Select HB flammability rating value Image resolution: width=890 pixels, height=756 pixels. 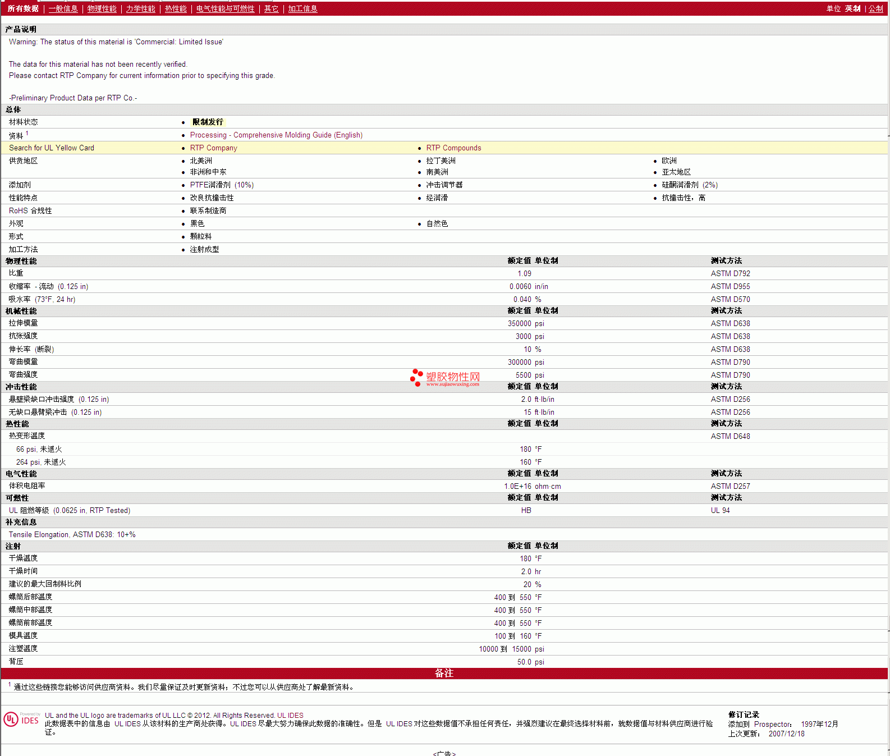click(526, 511)
